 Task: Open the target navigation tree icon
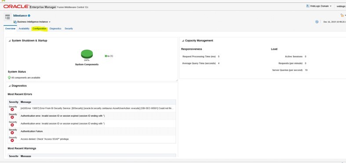tap(7, 17)
